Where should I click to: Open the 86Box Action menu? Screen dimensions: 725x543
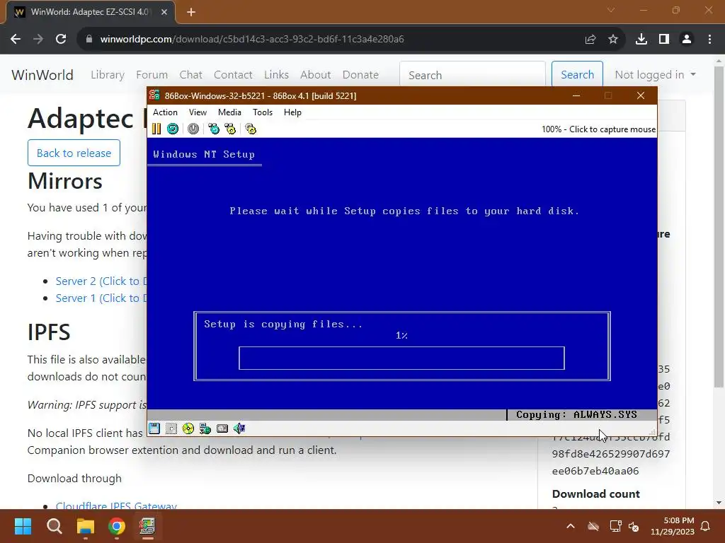pyautogui.click(x=165, y=112)
